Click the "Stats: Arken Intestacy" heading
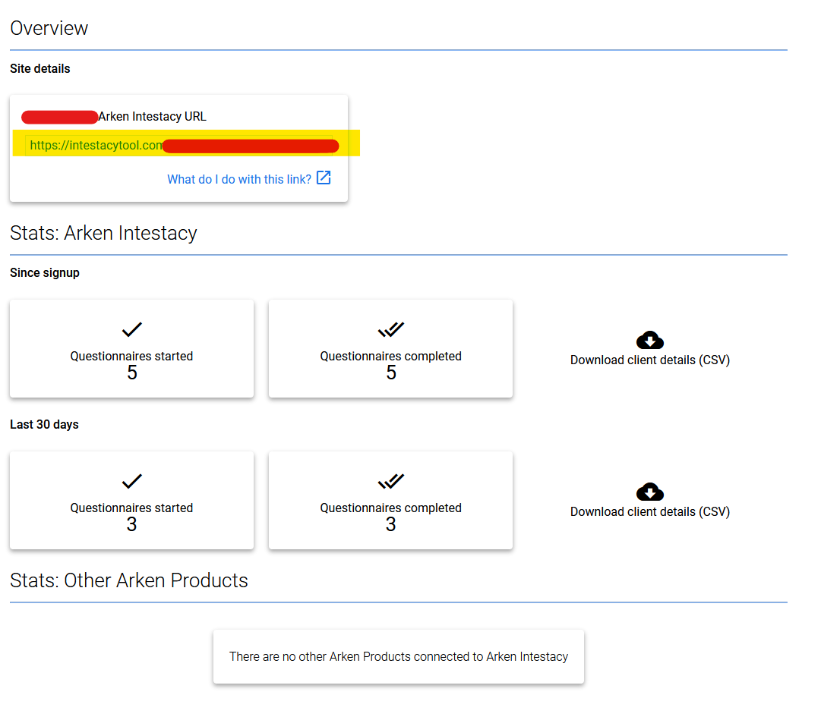Image resolution: width=821 pixels, height=720 pixels. click(103, 233)
